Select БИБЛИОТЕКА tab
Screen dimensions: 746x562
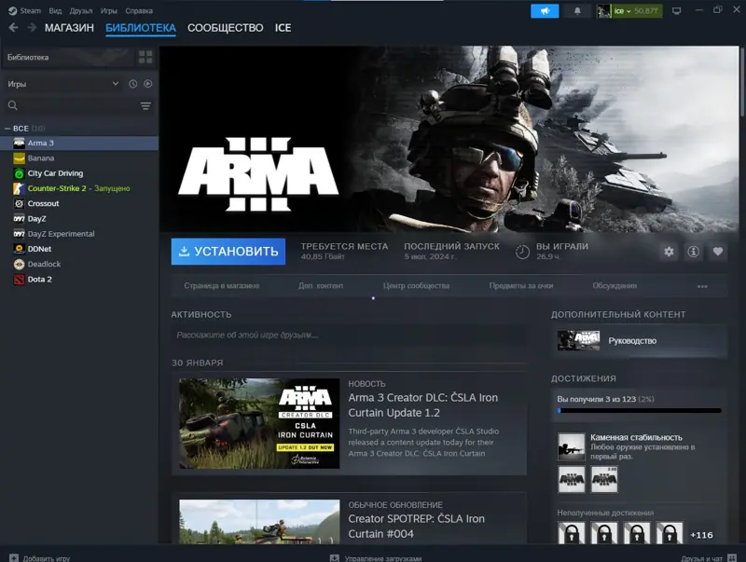[x=141, y=28]
